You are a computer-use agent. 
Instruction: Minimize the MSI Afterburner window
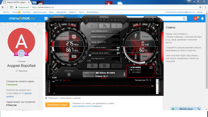(x=149, y=18)
